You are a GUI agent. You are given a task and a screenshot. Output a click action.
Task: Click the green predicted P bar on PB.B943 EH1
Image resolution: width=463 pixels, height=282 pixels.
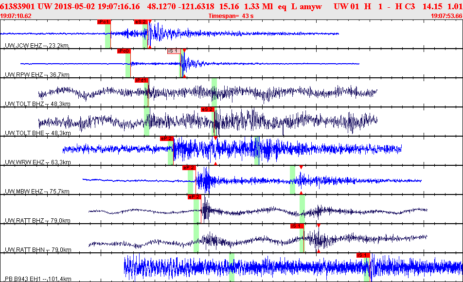231,267
